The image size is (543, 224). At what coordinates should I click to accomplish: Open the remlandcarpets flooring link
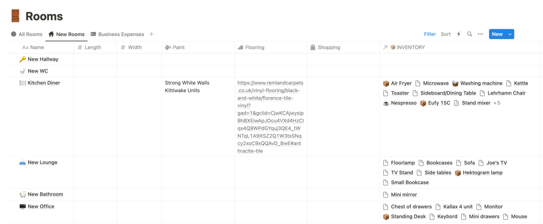tap(270, 117)
